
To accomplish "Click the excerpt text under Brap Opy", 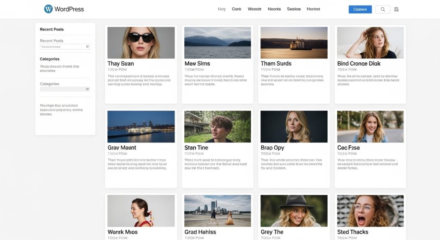I will coord(292,164).
